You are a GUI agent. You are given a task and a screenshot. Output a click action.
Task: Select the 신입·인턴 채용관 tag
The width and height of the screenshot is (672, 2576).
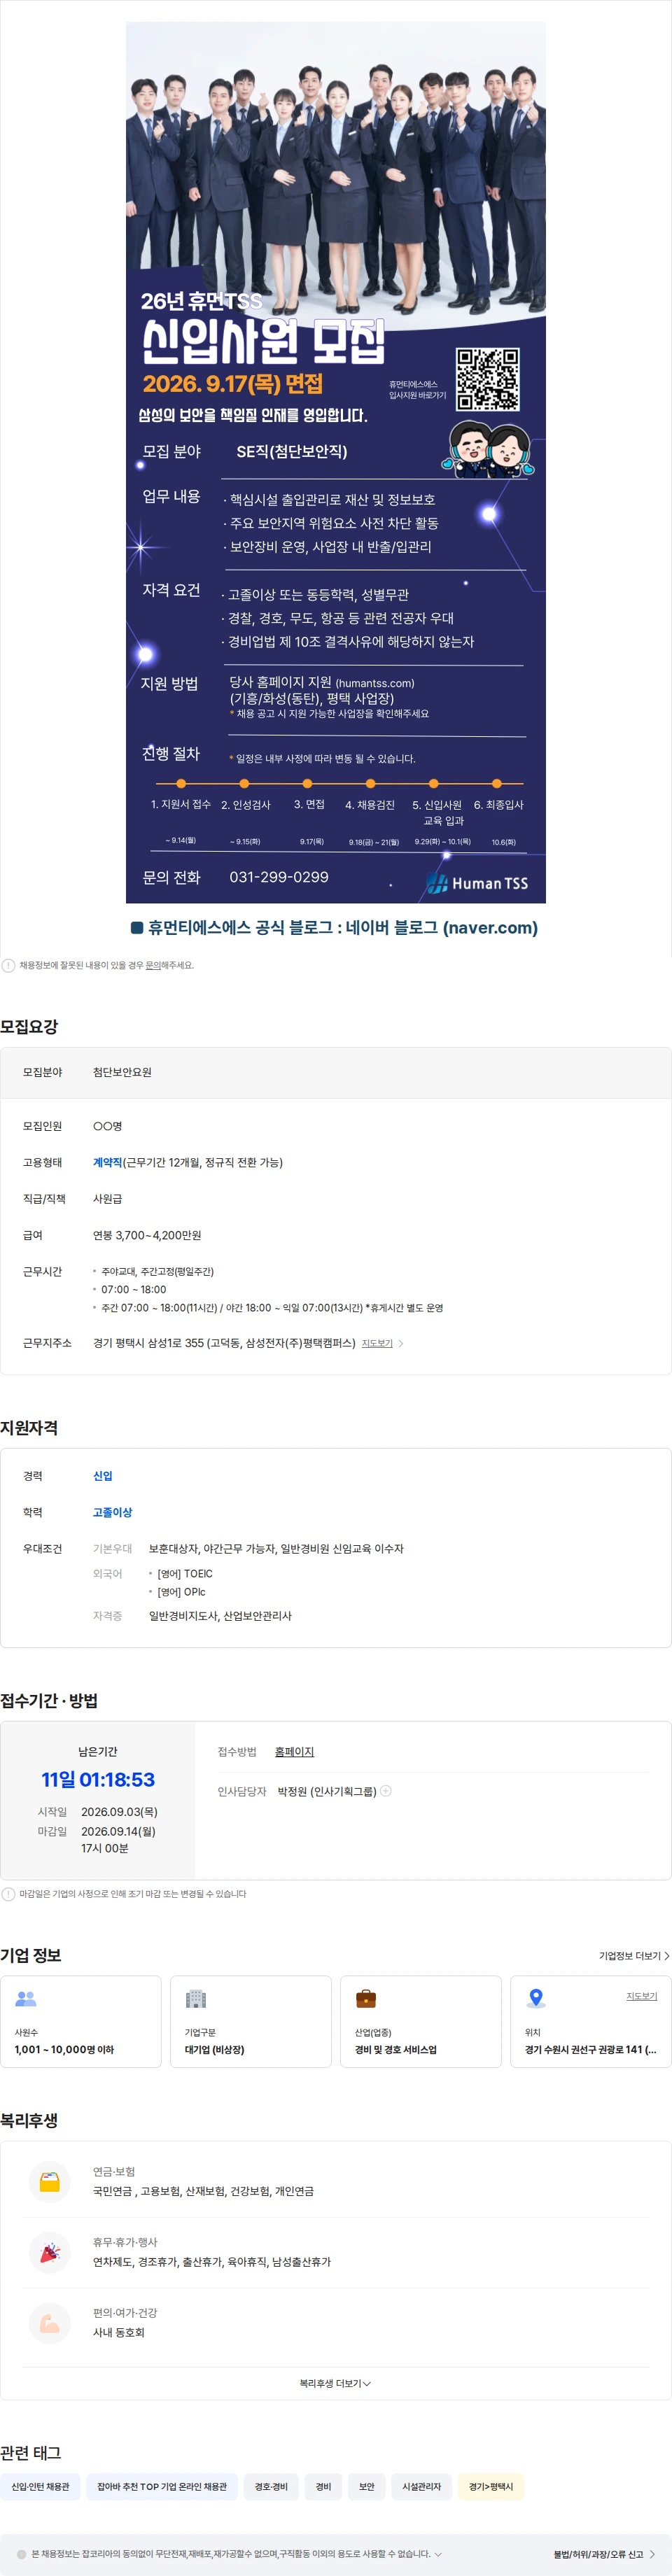tap(40, 2486)
